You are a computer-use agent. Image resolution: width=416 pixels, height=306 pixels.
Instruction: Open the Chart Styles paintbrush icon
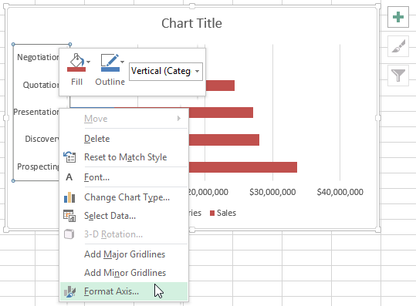pos(398,46)
